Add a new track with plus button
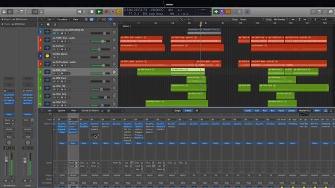The height and width of the screenshot is (188, 335). 42,25
